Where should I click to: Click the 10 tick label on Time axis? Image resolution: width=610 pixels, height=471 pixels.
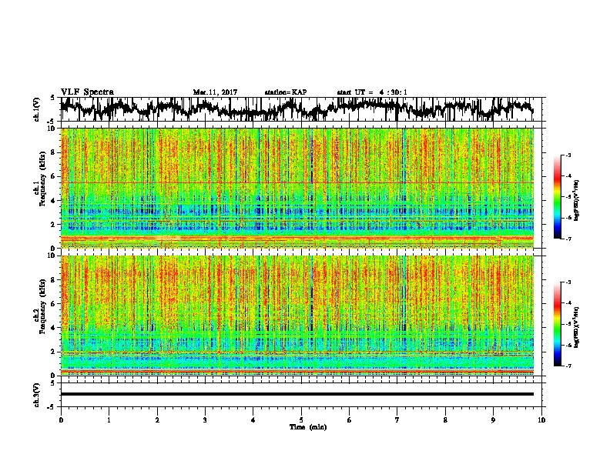541,420
